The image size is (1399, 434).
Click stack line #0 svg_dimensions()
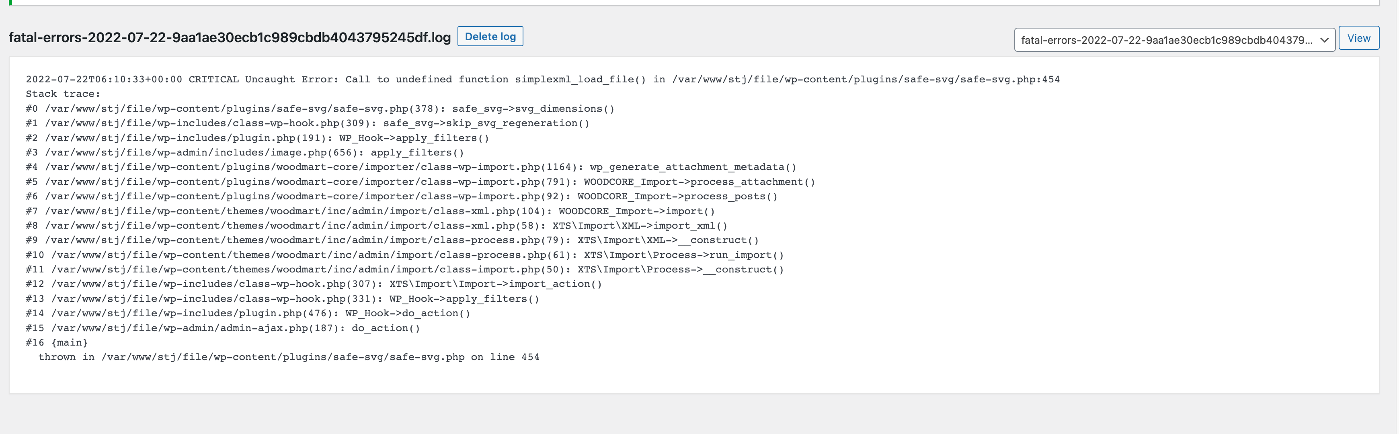point(320,108)
